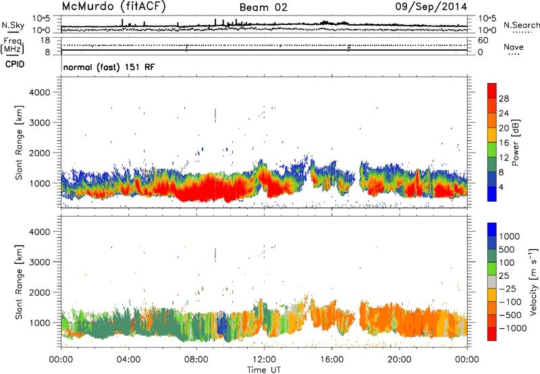Select the 16:00 time tick label
Viewport: 540px width, 374px height.
(331, 360)
